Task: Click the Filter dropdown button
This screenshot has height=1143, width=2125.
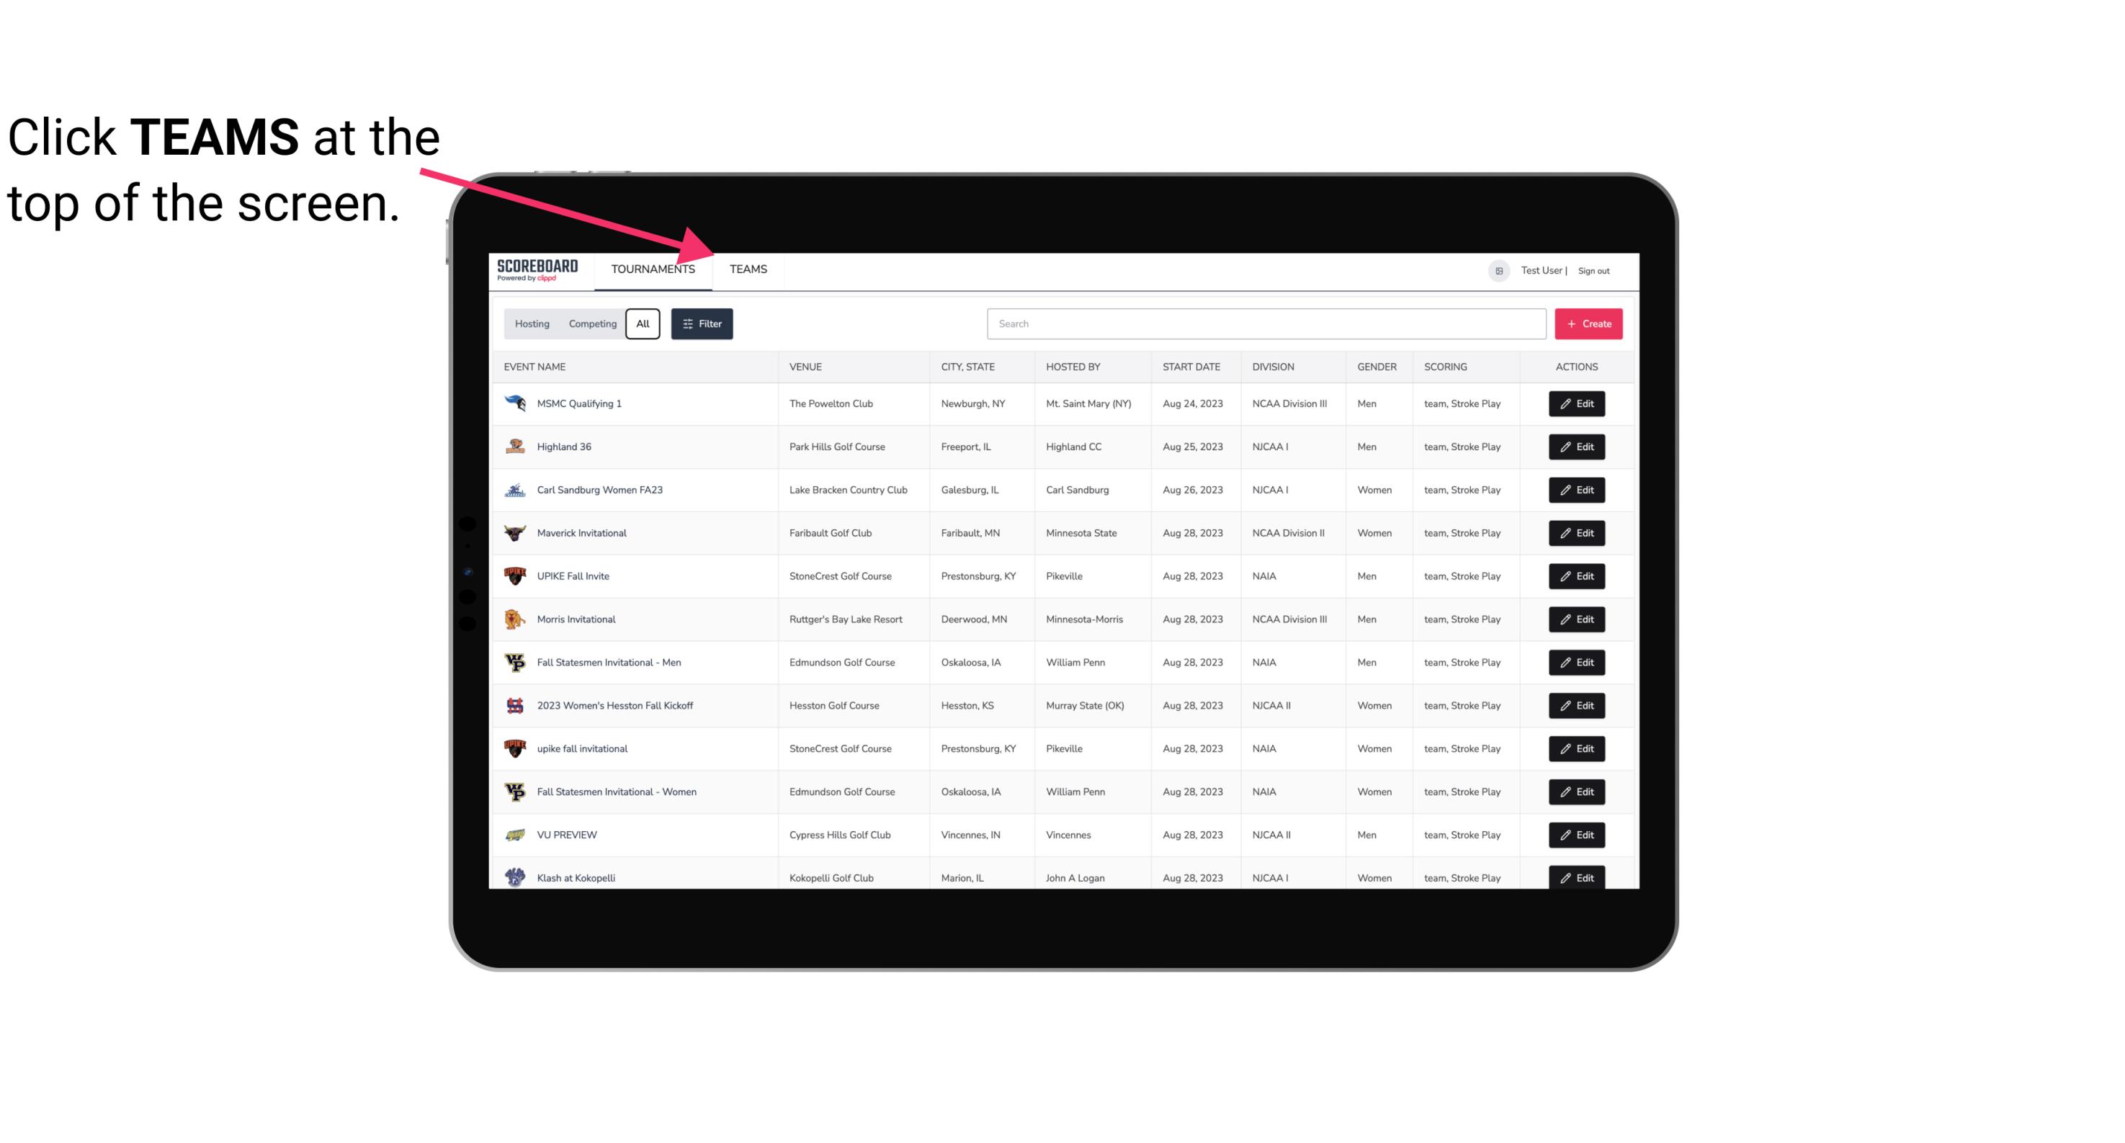Action: point(701,324)
